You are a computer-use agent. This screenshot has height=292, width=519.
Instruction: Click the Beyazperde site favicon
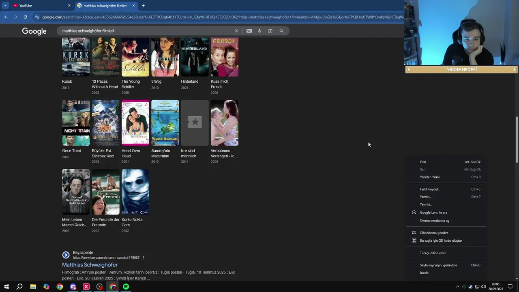pos(66,255)
